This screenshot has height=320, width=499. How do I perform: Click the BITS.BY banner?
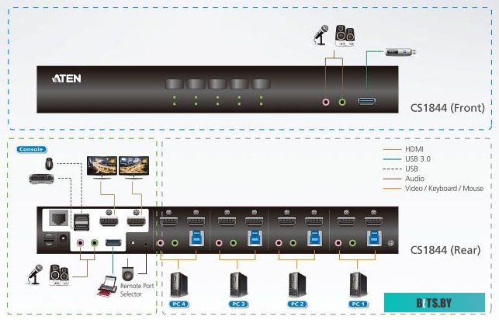point(435,302)
